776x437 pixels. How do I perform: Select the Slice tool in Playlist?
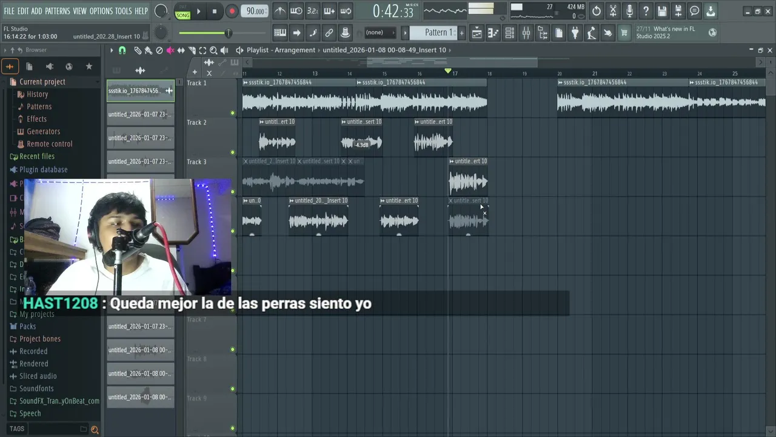point(192,50)
